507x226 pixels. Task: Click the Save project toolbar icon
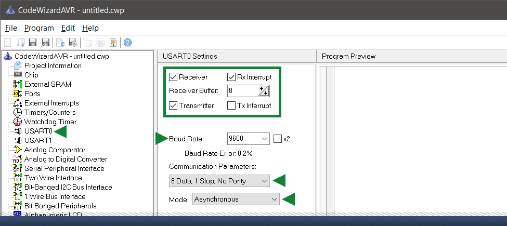pyautogui.click(x=33, y=43)
